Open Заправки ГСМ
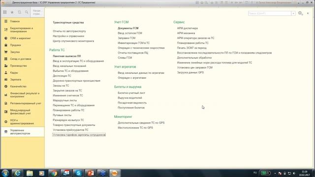This screenshot has height=177, width=315. [x=126, y=38]
